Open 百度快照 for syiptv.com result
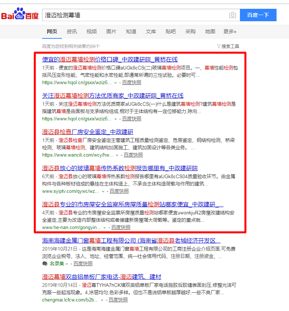This screenshot has height=311, width=289. pyautogui.click(x=119, y=191)
